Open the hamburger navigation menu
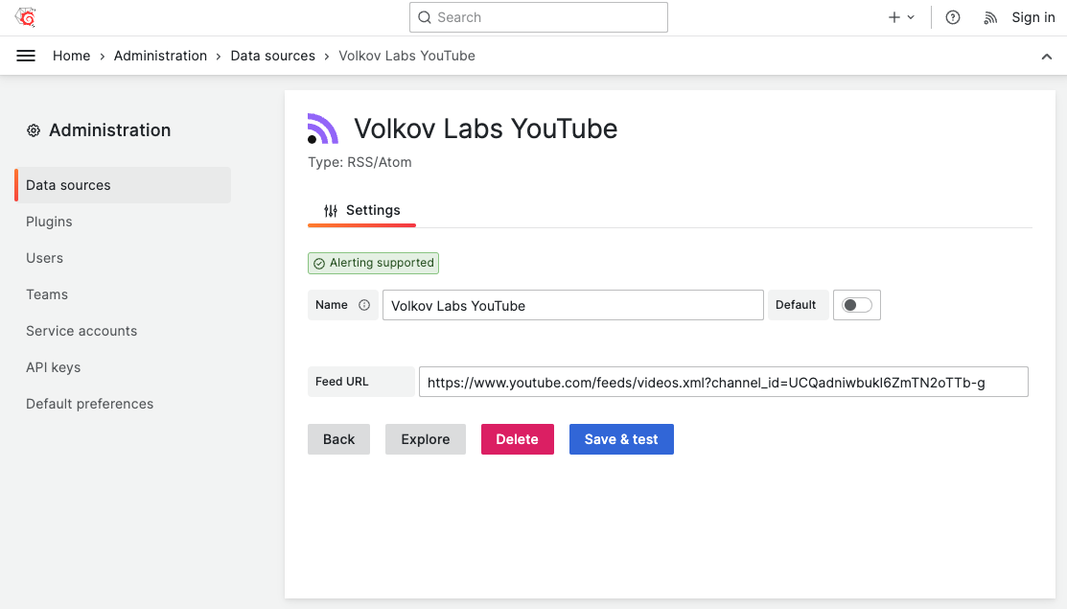This screenshot has width=1067, height=609. point(26,55)
